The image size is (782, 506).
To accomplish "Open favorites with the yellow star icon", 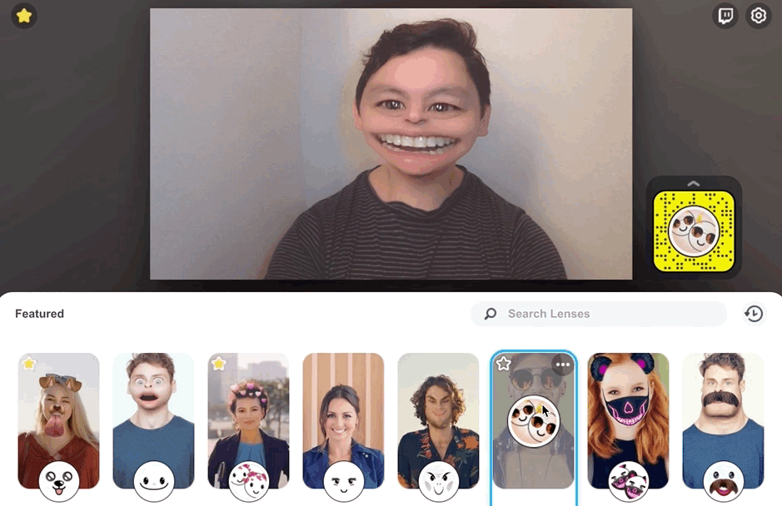I will pyautogui.click(x=23, y=16).
